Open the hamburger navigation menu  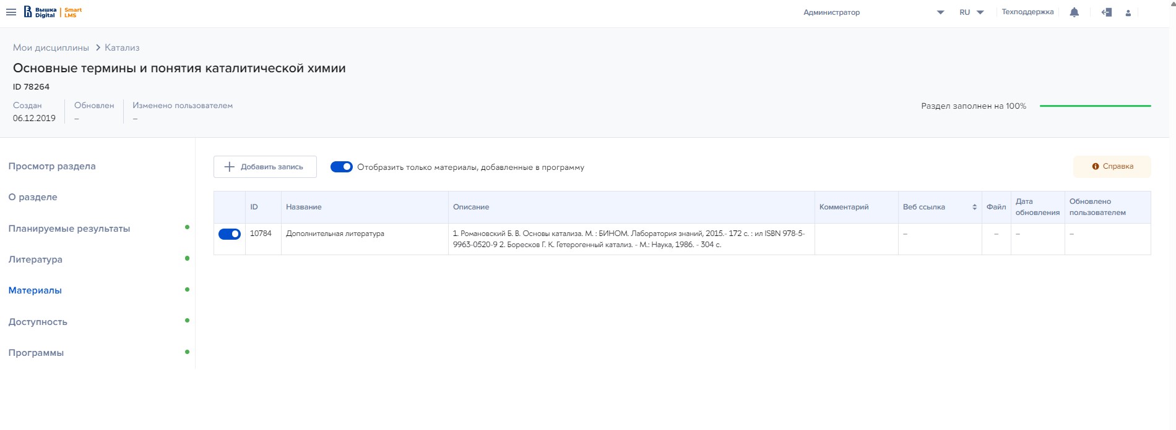click(11, 12)
